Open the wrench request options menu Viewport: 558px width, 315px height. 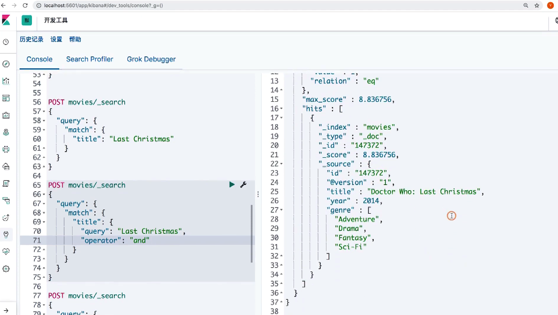[243, 185]
